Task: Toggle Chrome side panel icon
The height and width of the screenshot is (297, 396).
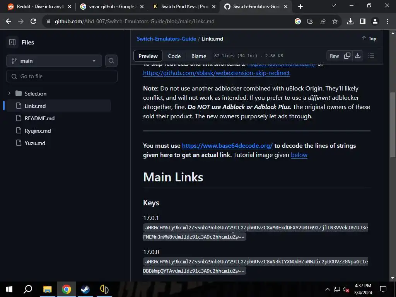Action: pos(363,22)
